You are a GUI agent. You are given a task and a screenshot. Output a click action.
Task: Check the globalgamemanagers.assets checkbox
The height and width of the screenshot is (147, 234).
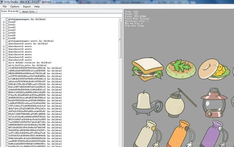[7, 41]
